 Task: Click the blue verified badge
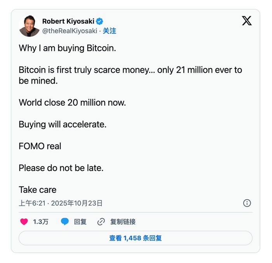(100, 21)
